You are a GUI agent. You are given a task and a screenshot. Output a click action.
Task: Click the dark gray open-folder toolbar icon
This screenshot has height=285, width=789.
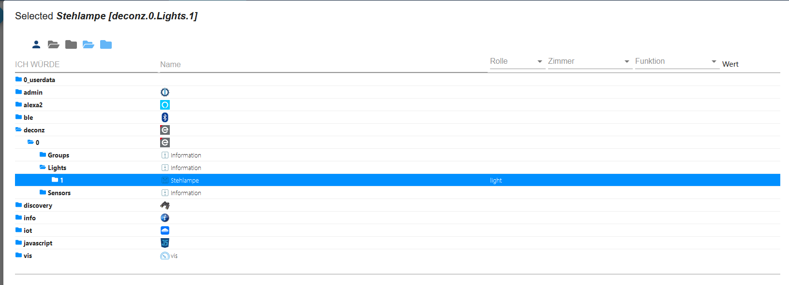click(x=54, y=44)
